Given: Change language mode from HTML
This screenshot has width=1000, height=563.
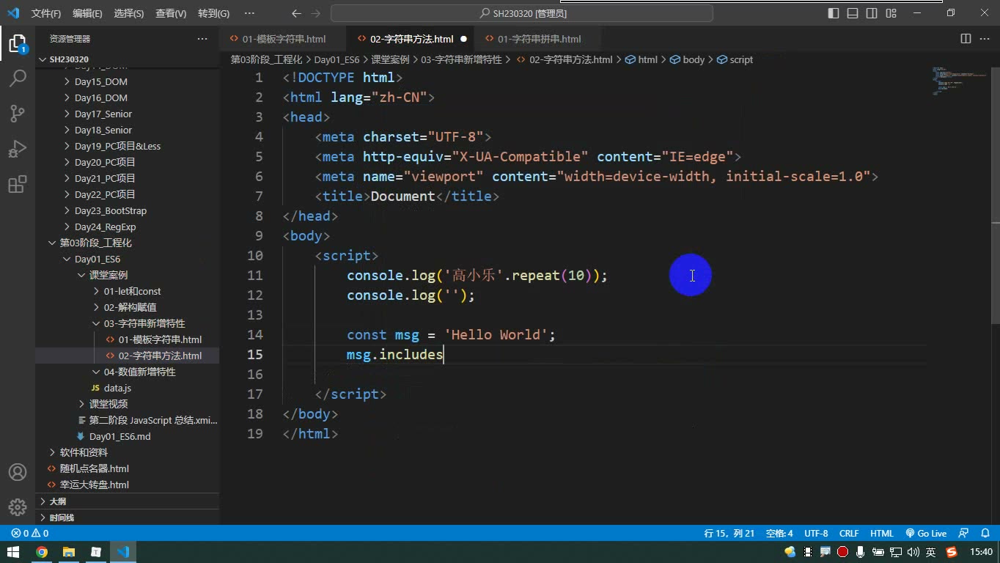Looking at the screenshot, I should tap(882, 534).
